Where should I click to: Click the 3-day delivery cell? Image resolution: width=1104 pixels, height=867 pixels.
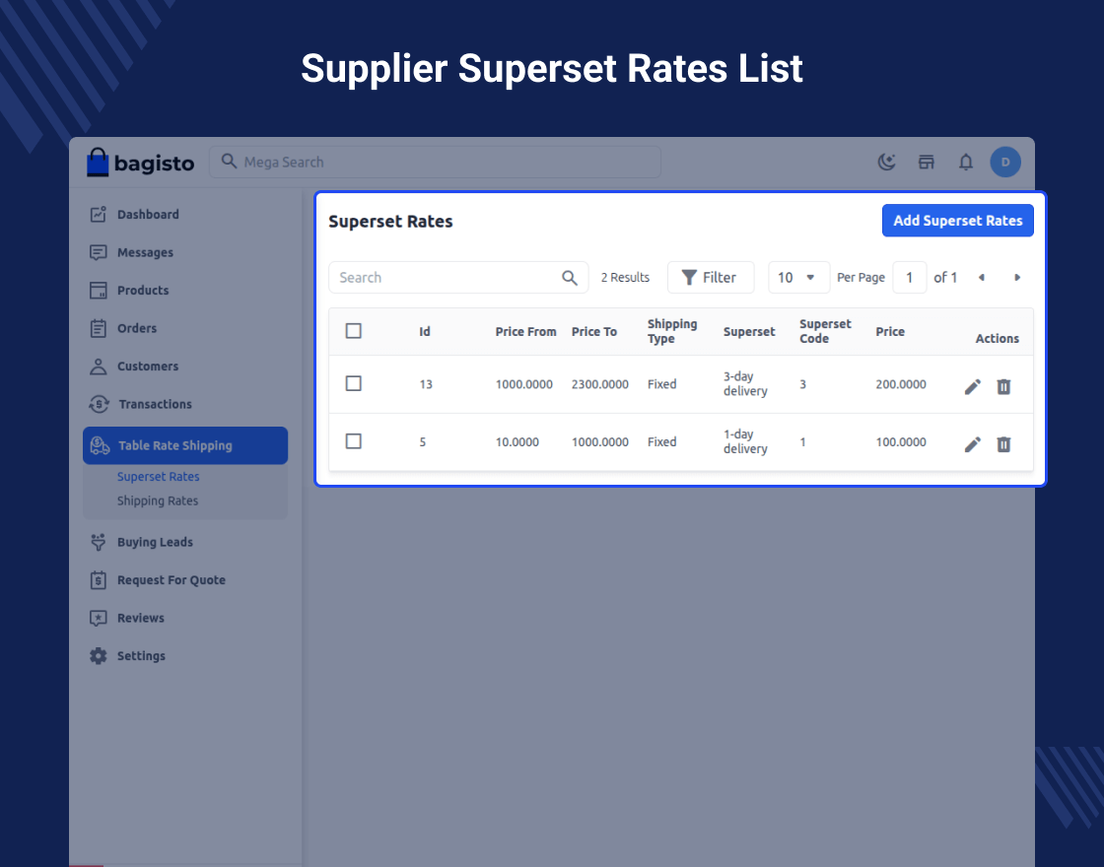745,383
